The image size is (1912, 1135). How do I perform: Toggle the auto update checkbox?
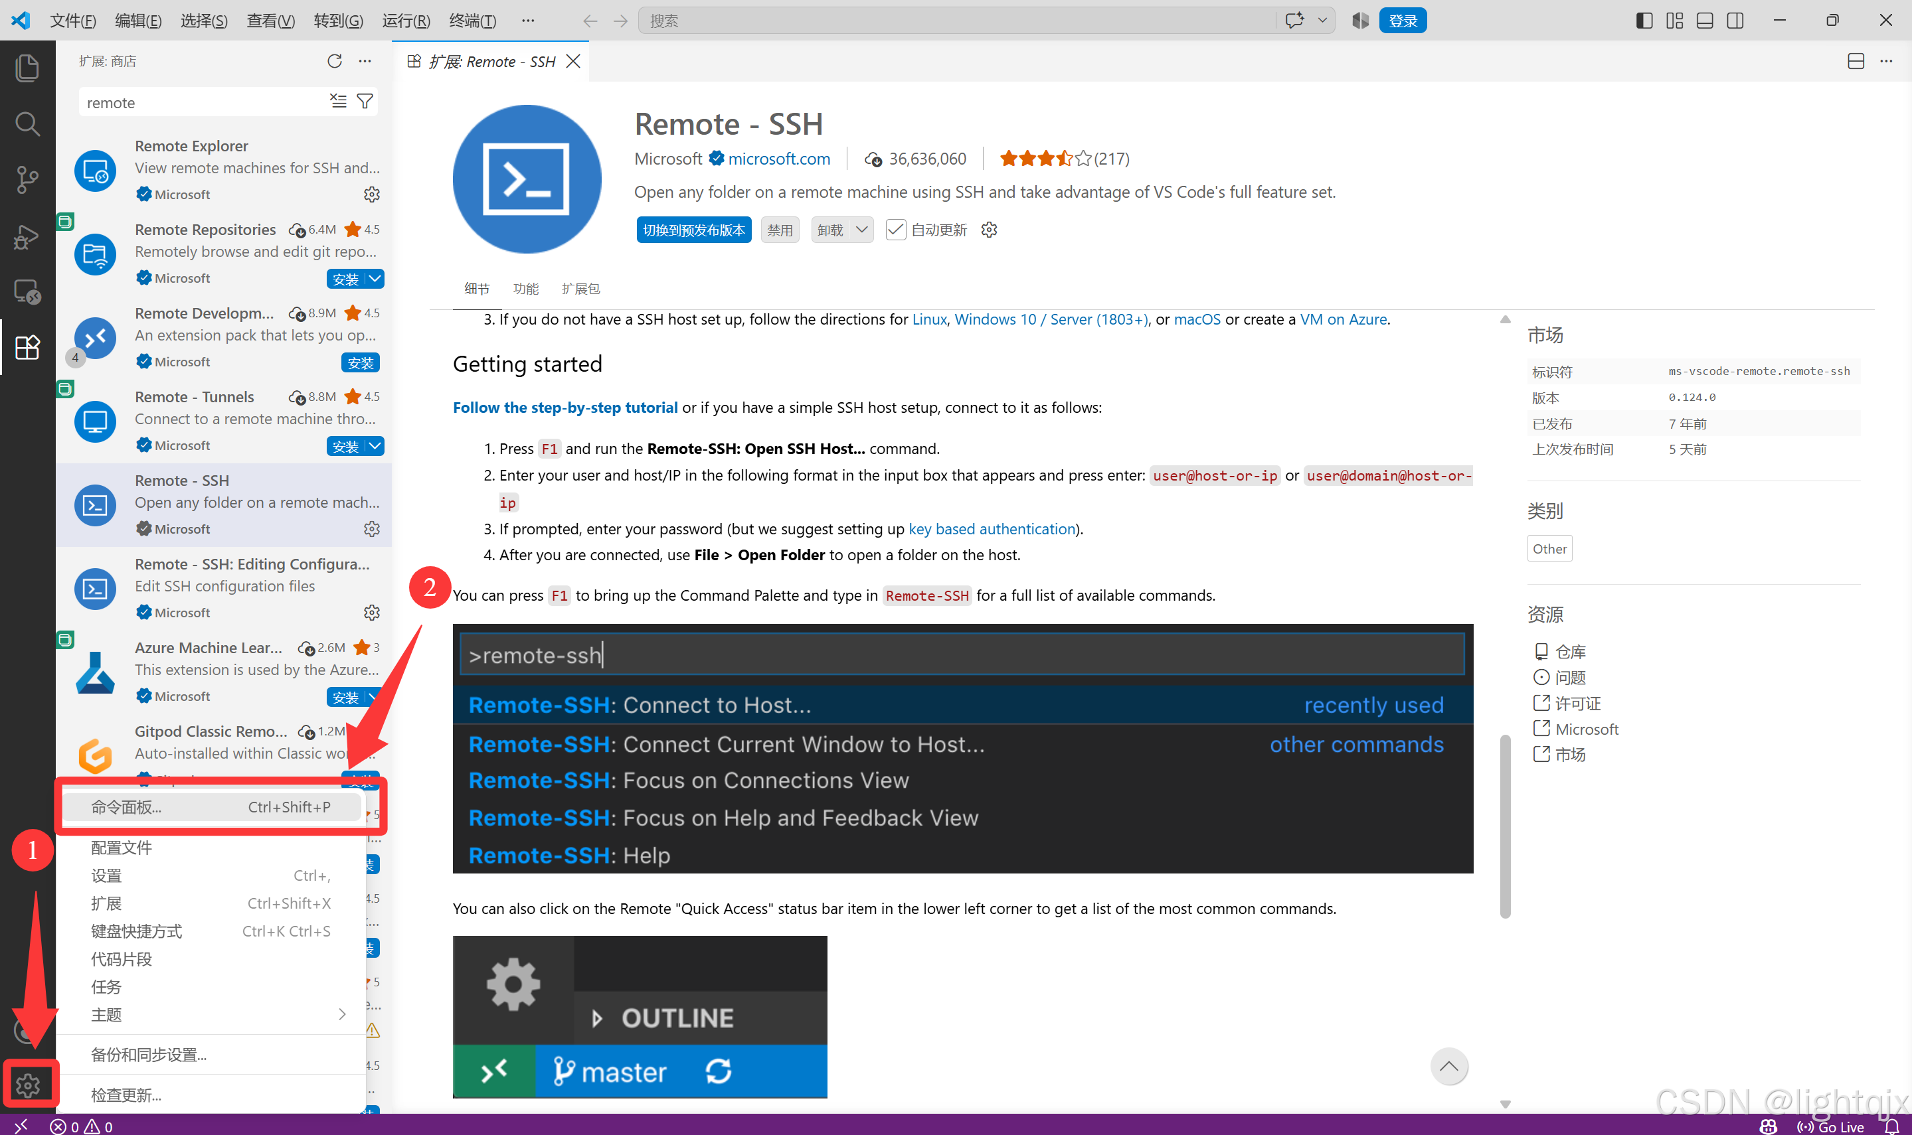tap(896, 230)
